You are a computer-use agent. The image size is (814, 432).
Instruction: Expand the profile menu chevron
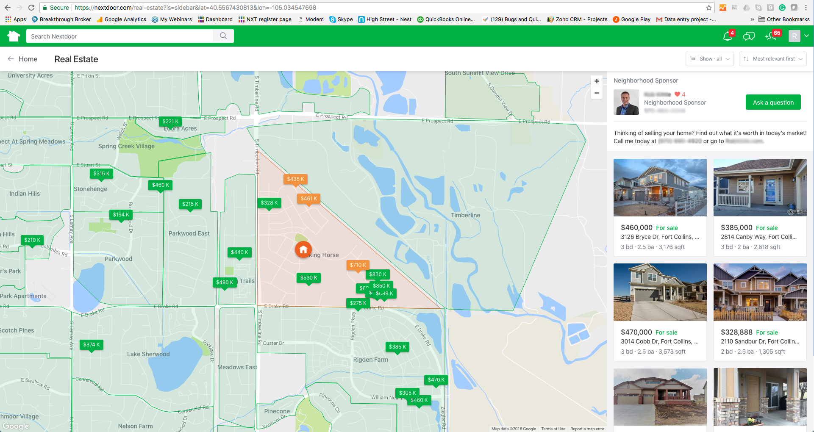point(806,36)
